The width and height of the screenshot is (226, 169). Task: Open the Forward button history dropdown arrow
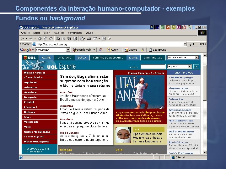(x=35, y=38)
